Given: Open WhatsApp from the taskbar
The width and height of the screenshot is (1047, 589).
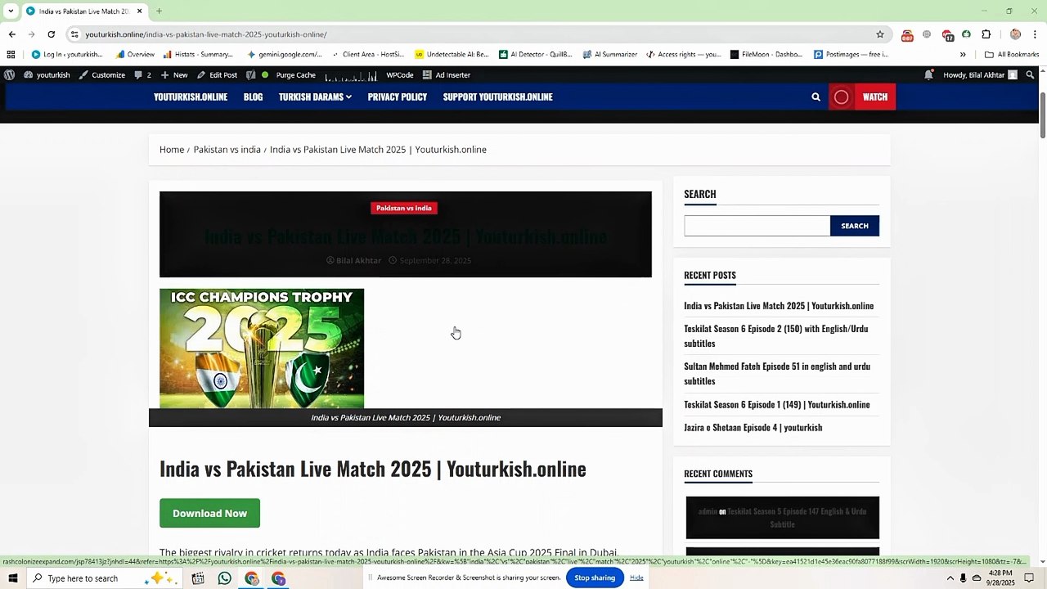Looking at the screenshot, I should [x=225, y=578].
